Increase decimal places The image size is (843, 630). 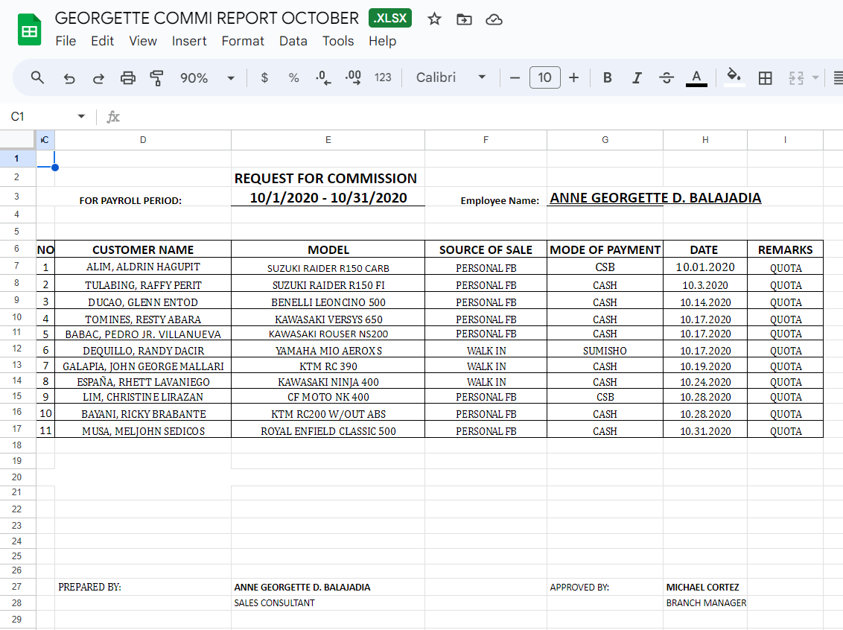[x=353, y=77]
